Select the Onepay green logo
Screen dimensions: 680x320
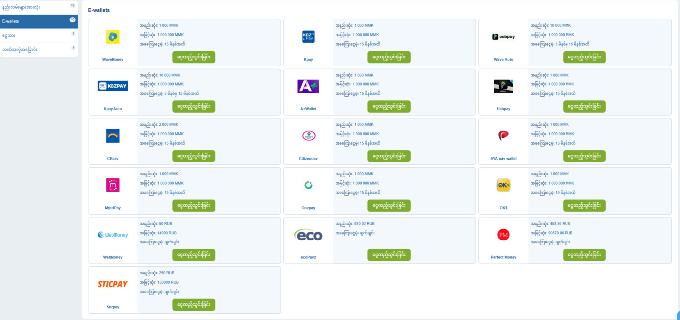[x=308, y=185]
